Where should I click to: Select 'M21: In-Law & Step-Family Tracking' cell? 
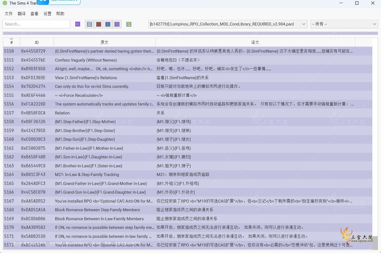point(87,175)
